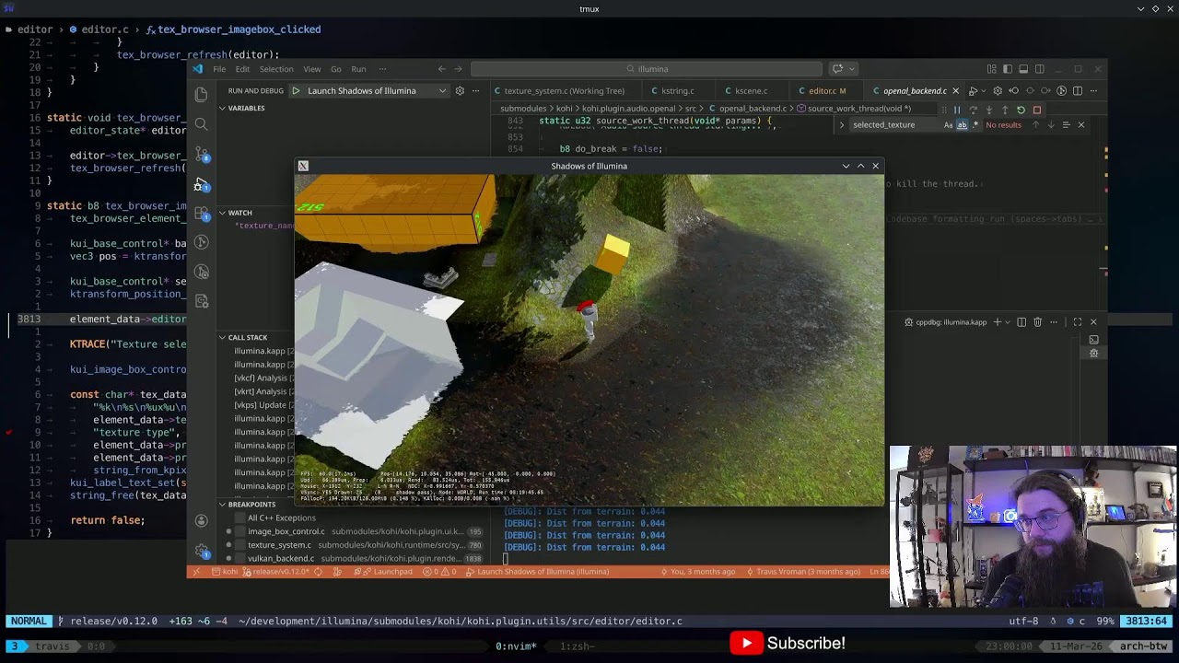Viewport: 1179px width, 663px height.
Task: Toggle Find in Selection in the find widget
Action: 1066,125
